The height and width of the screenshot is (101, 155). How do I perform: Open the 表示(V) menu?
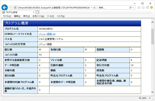coord(26,16)
